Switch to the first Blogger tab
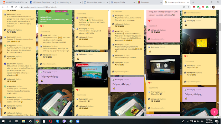This screenshot has width=221, height=124. [15, 2]
